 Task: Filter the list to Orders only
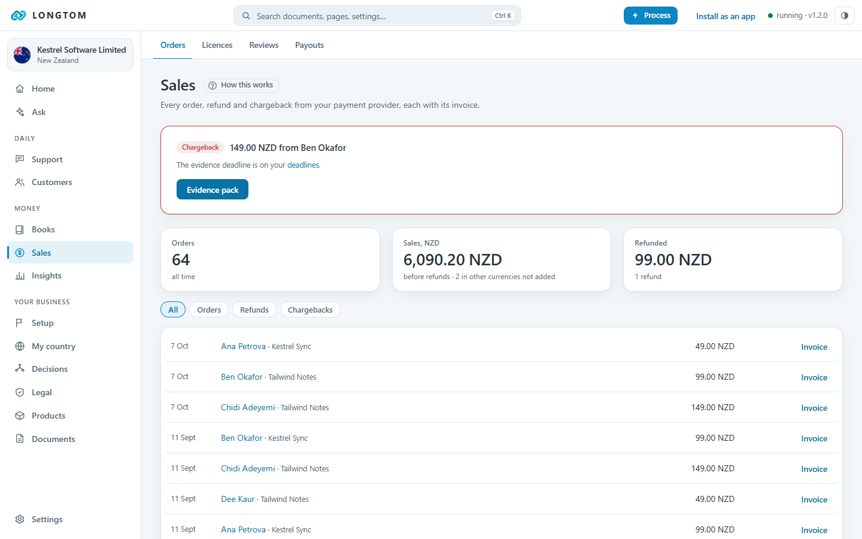[209, 310]
